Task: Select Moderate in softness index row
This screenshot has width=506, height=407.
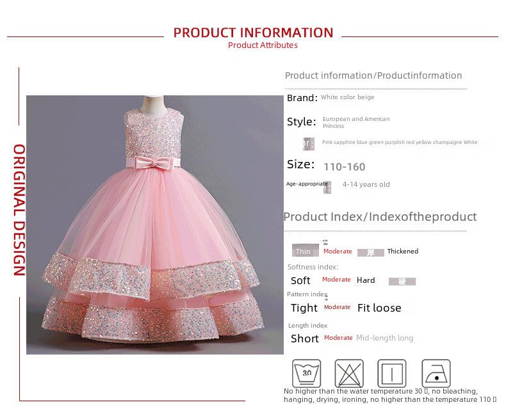Action: [336, 279]
